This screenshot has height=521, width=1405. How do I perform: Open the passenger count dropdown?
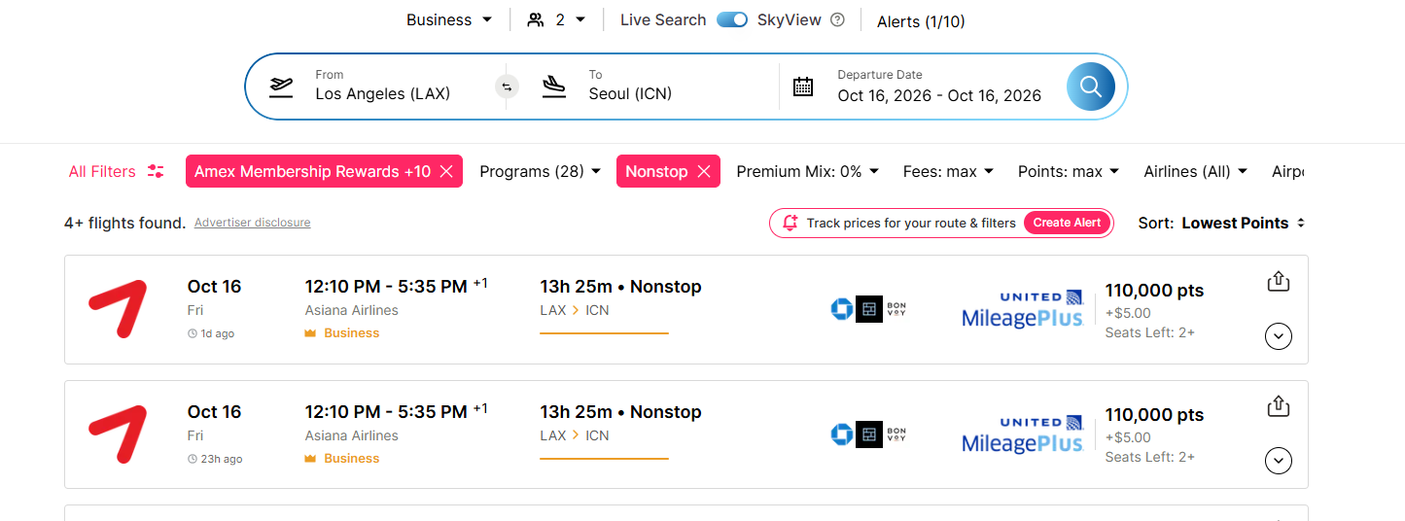click(557, 20)
